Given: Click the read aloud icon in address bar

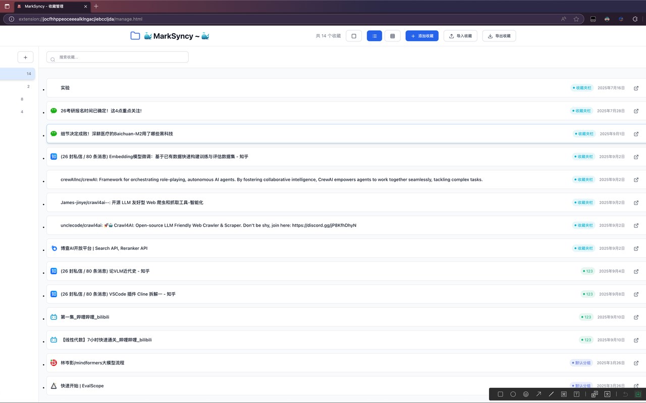Looking at the screenshot, I should pos(564,19).
